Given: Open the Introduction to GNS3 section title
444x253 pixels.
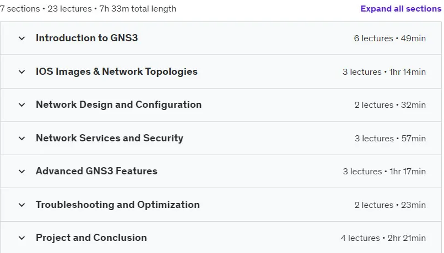Looking at the screenshot, I should tap(86, 38).
